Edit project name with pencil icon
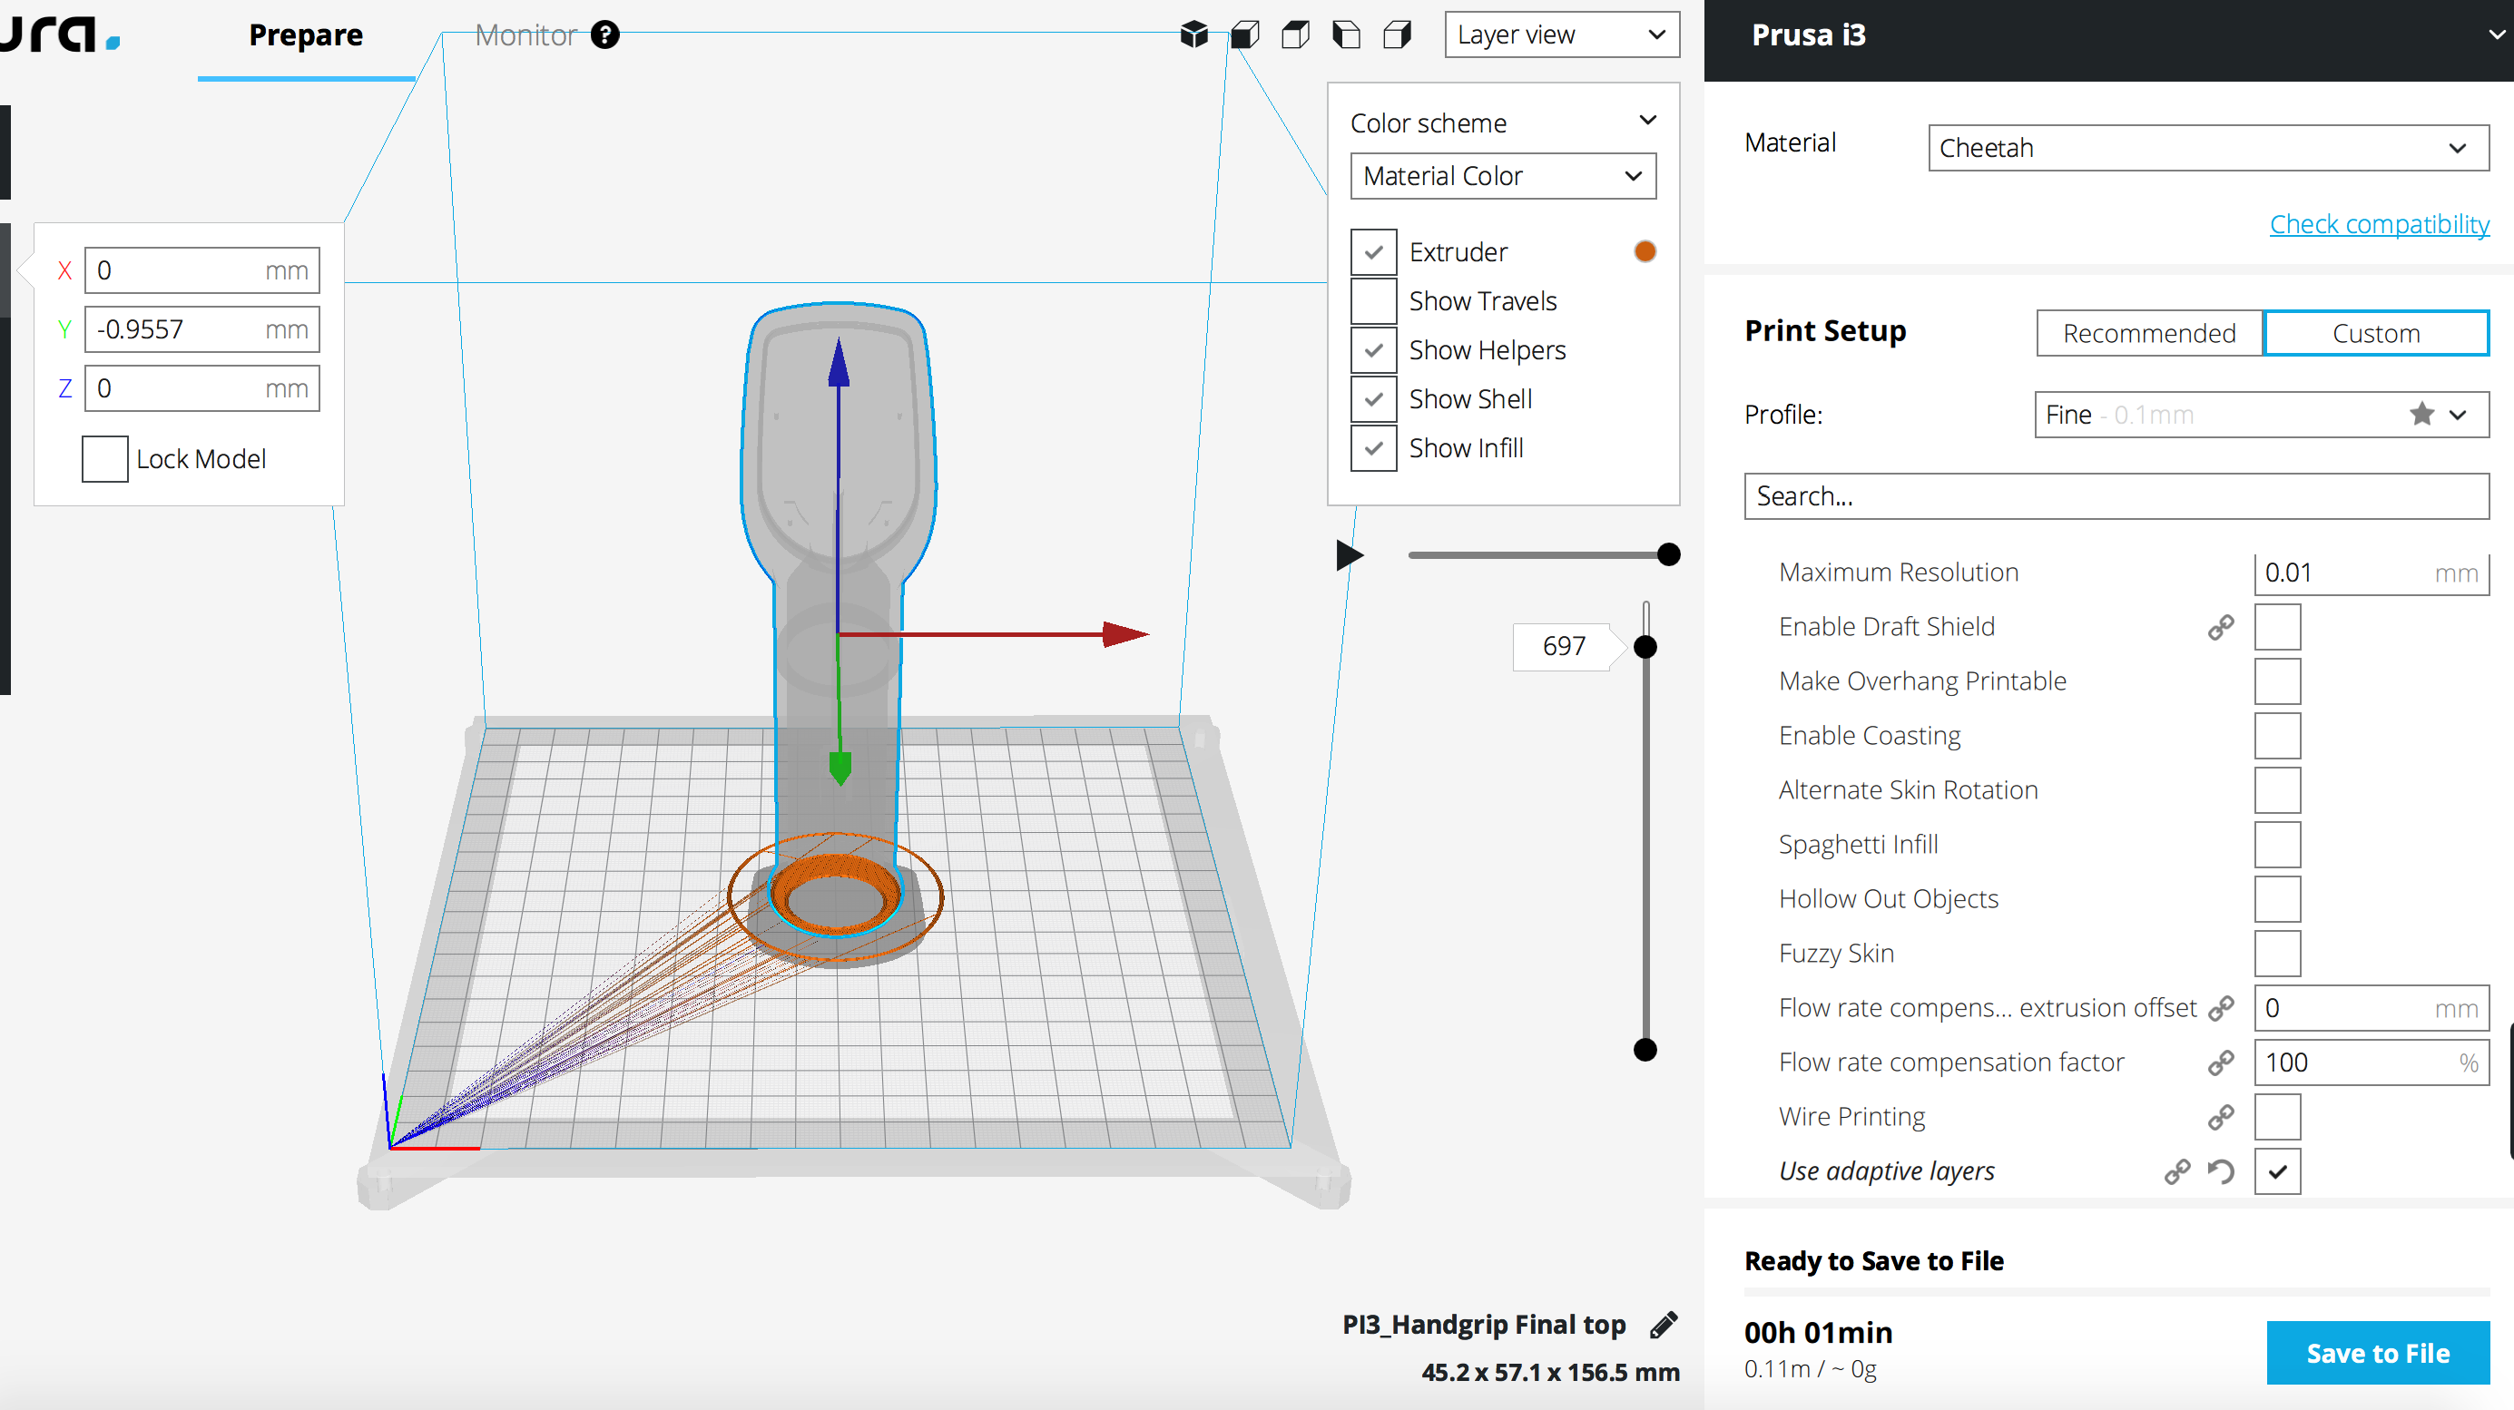Image resolution: width=2514 pixels, height=1410 pixels. pyautogui.click(x=1664, y=1324)
